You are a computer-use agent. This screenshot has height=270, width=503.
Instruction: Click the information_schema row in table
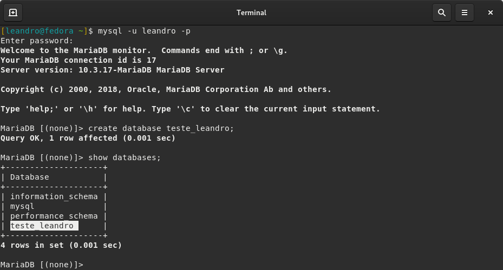coord(54,196)
